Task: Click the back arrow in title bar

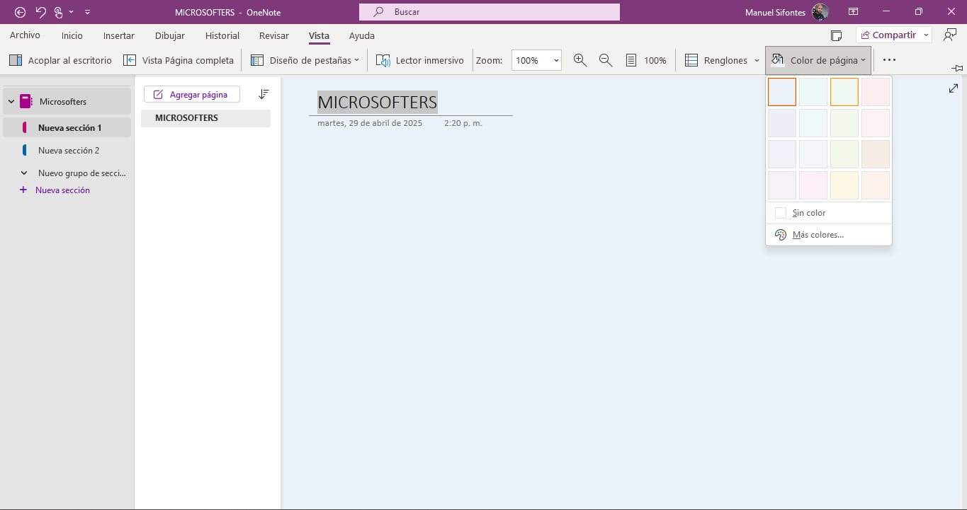Action: point(20,12)
